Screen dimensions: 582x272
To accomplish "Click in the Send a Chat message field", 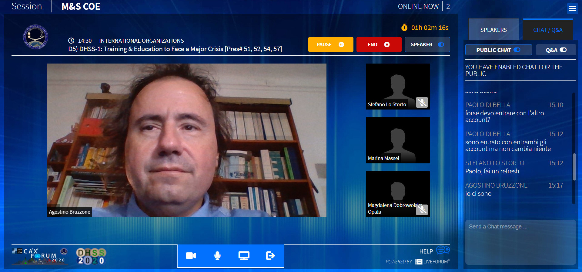I will 520,242.
